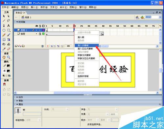Toggle green outline square of bottom layer
This screenshot has height=129, width=164.
point(43,34)
